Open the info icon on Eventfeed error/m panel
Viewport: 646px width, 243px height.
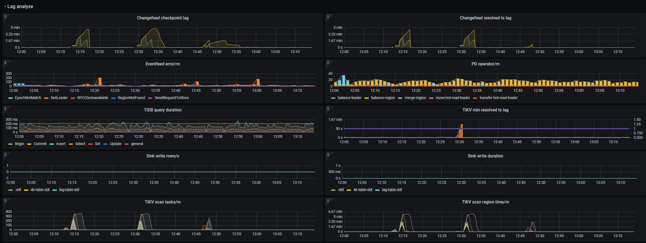click(x=5, y=62)
